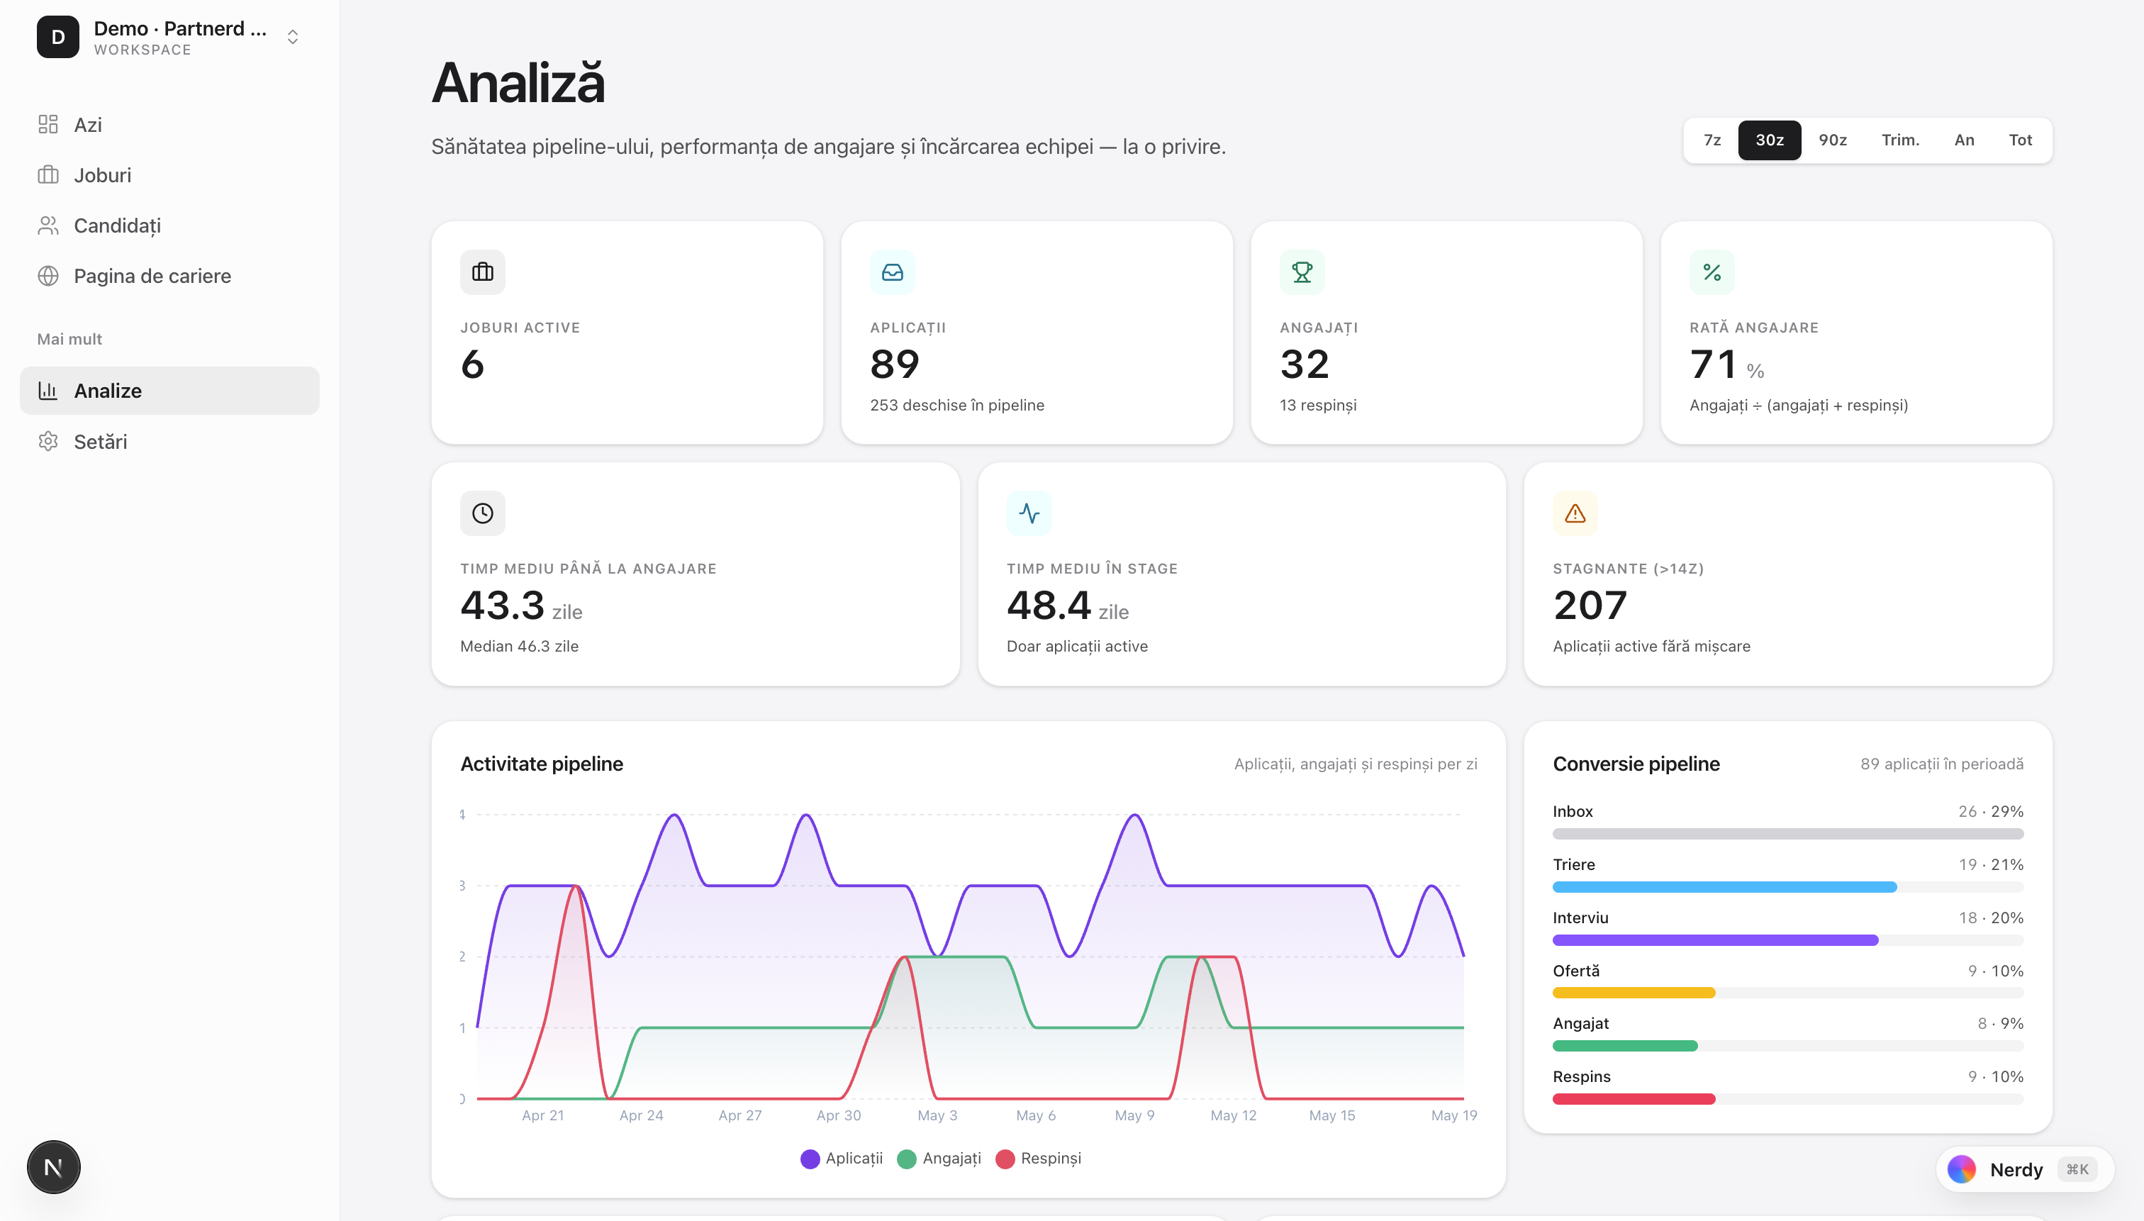Click the blue Triere conversion bar
Image resolution: width=2144 pixels, height=1221 pixels.
1724,886
